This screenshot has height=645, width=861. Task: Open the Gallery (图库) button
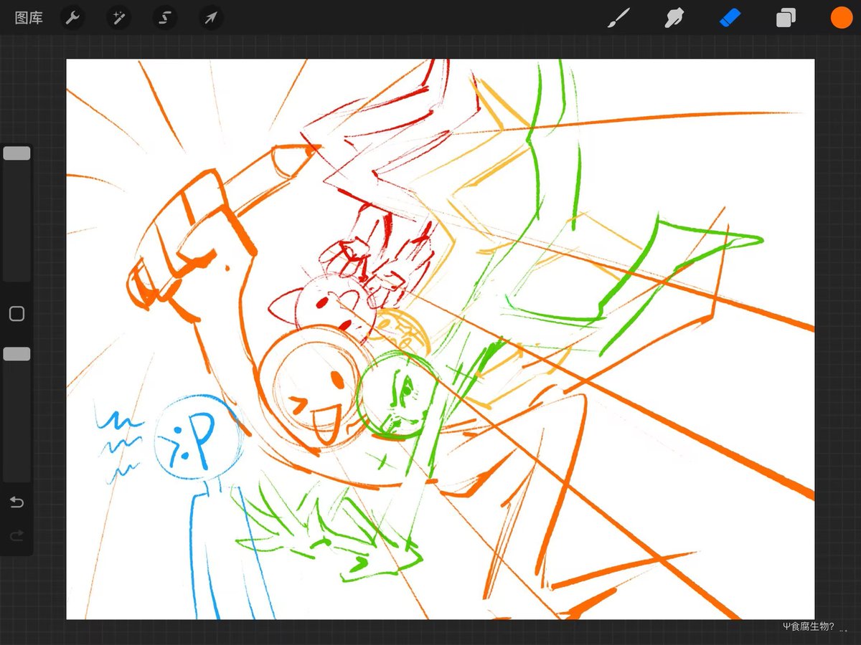pyautogui.click(x=29, y=18)
